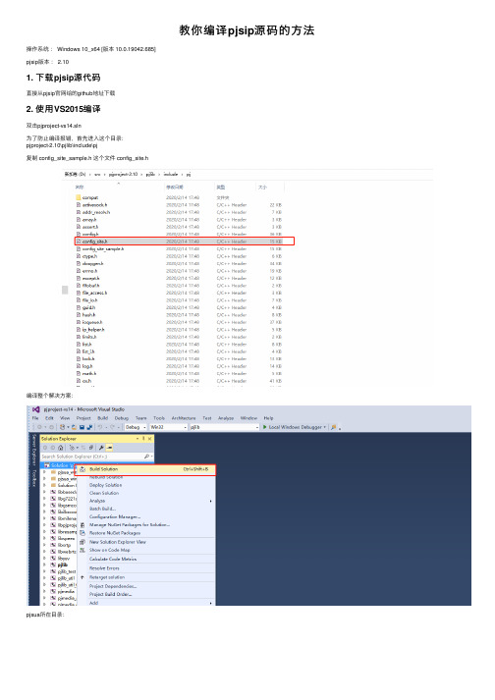
Task: Select Project Build Order menu entry
Action: (110, 595)
